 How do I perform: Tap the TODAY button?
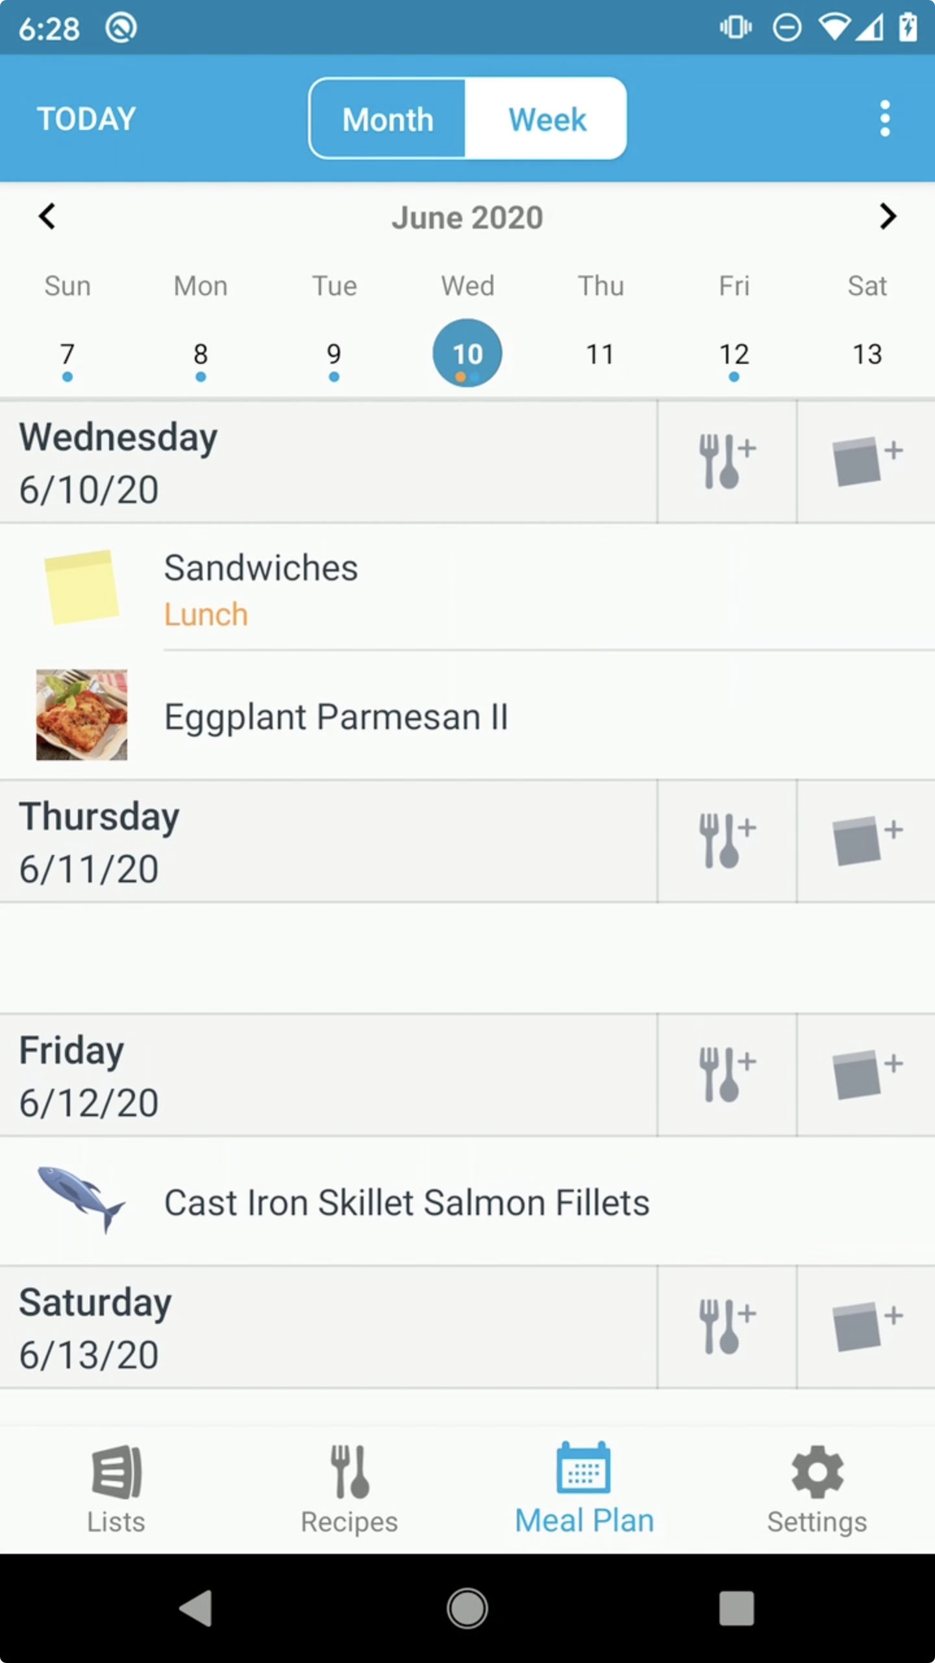(86, 119)
